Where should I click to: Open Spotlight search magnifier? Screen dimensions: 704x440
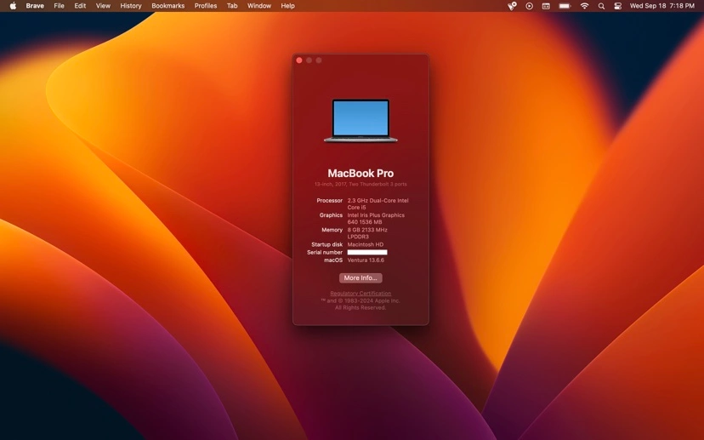coord(601,6)
